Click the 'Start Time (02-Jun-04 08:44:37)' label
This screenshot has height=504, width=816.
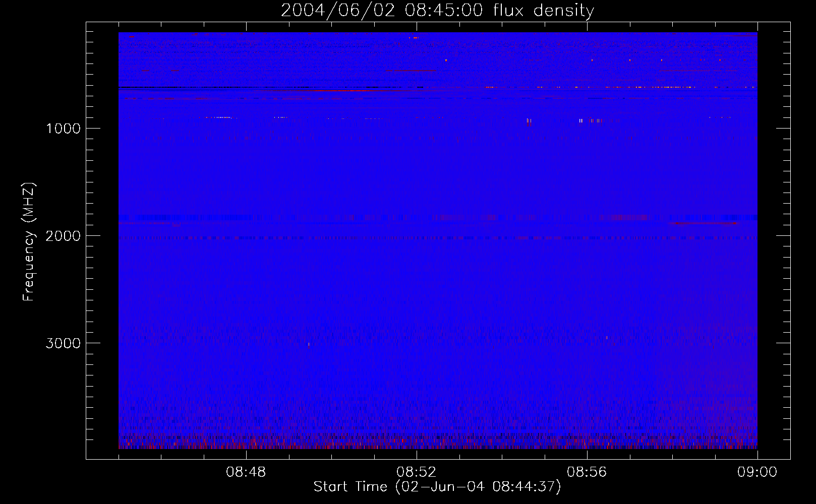437,487
